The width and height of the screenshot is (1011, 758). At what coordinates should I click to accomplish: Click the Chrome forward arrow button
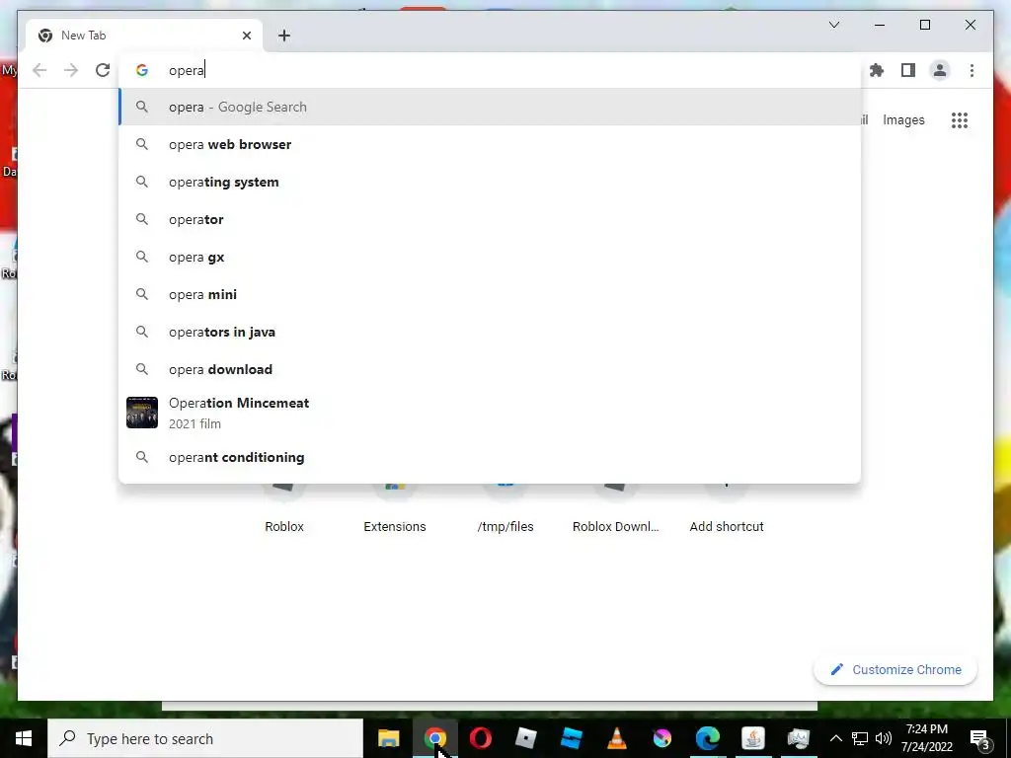pos(71,70)
